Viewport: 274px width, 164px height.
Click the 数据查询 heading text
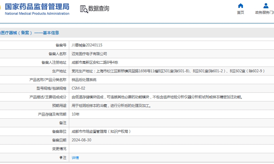98,8
